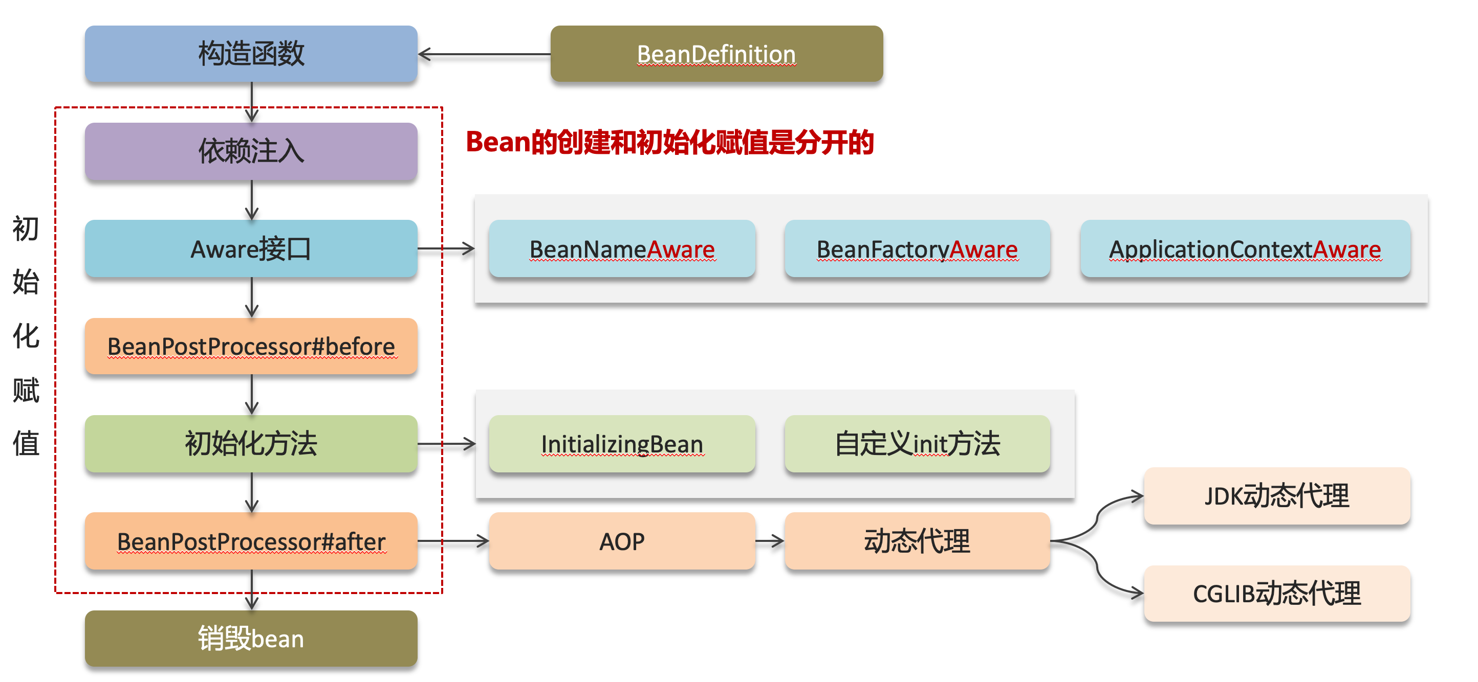Click the 自定义init方法 box
Image resolution: width=1478 pixels, height=682 pixels.
917,444
